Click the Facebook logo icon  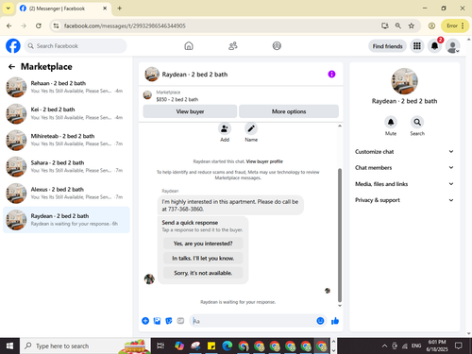pyautogui.click(x=13, y=46)
